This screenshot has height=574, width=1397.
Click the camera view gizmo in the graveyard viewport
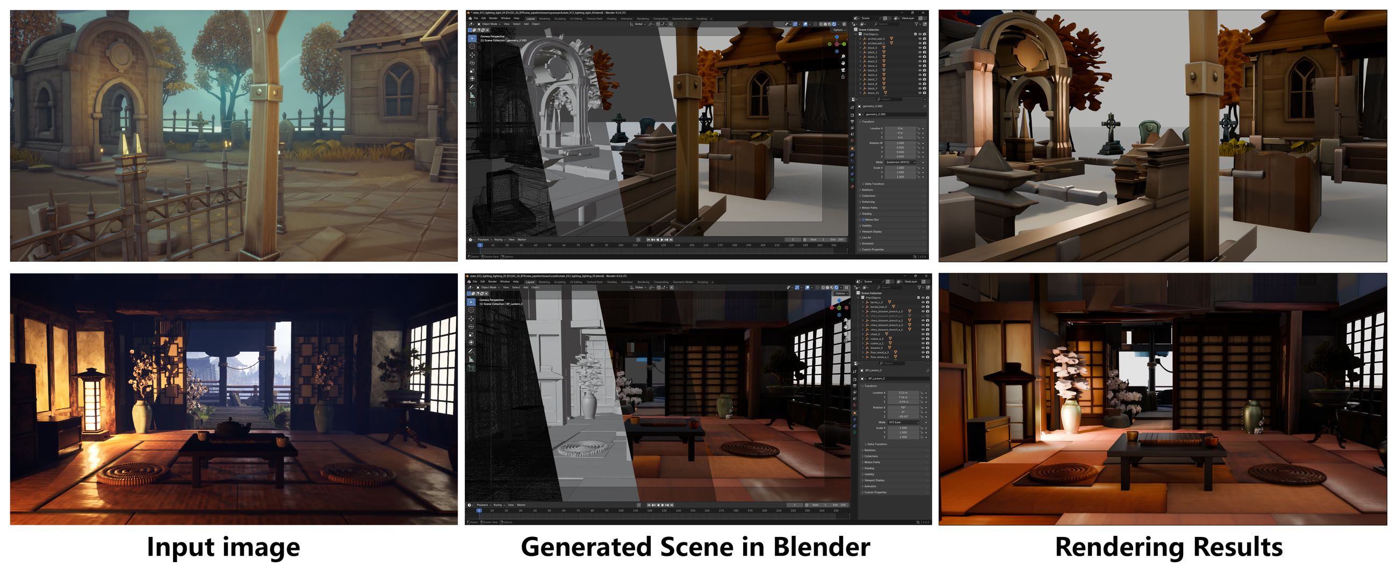[842, 70]
